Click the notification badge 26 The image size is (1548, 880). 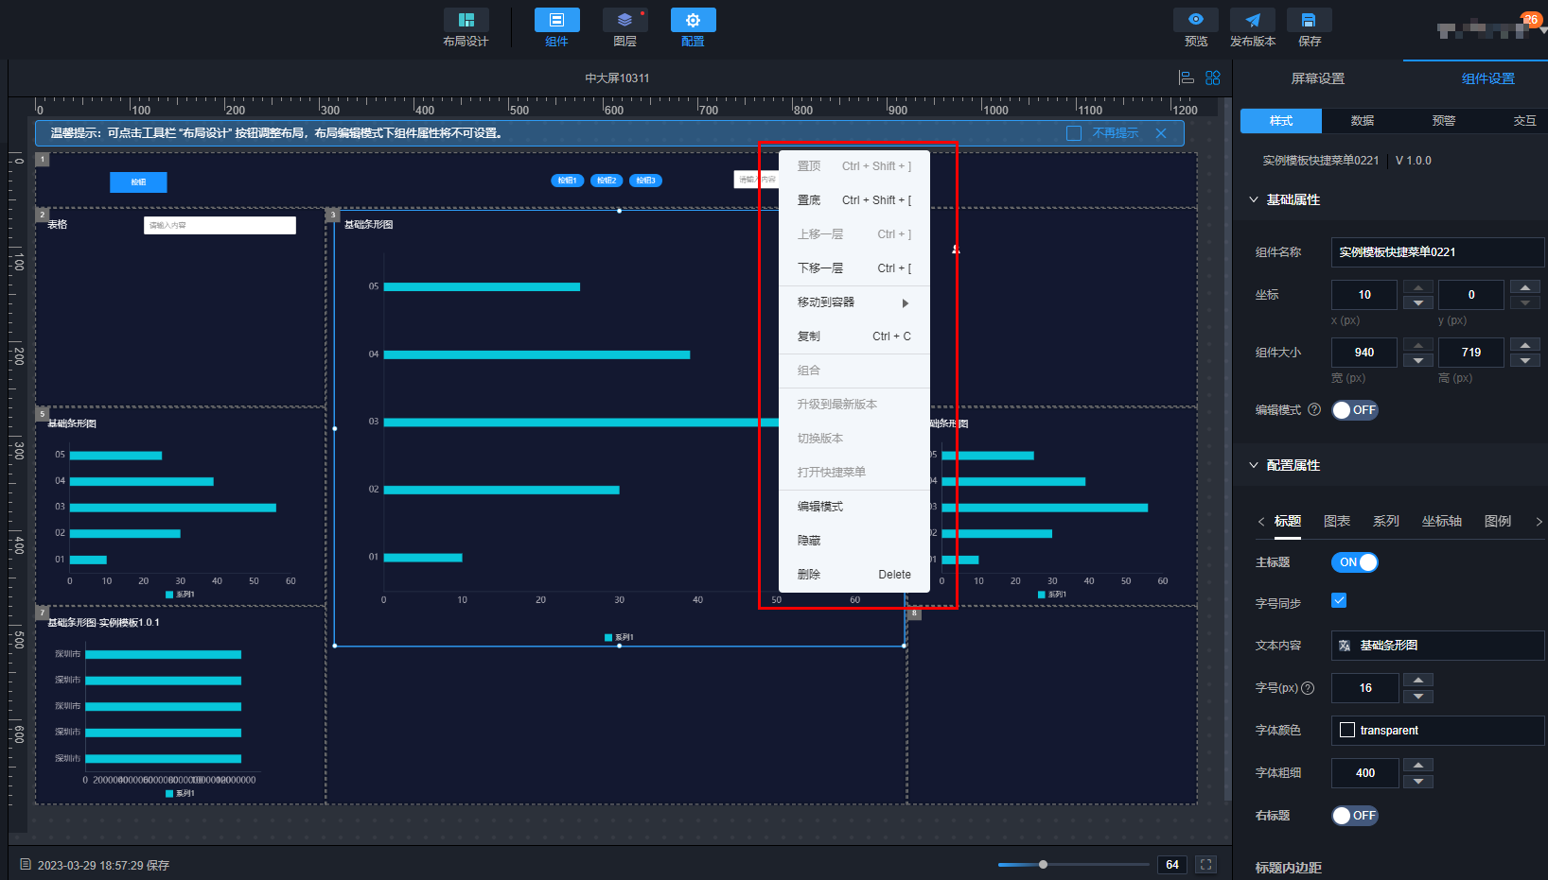[x=1530, y=19]
